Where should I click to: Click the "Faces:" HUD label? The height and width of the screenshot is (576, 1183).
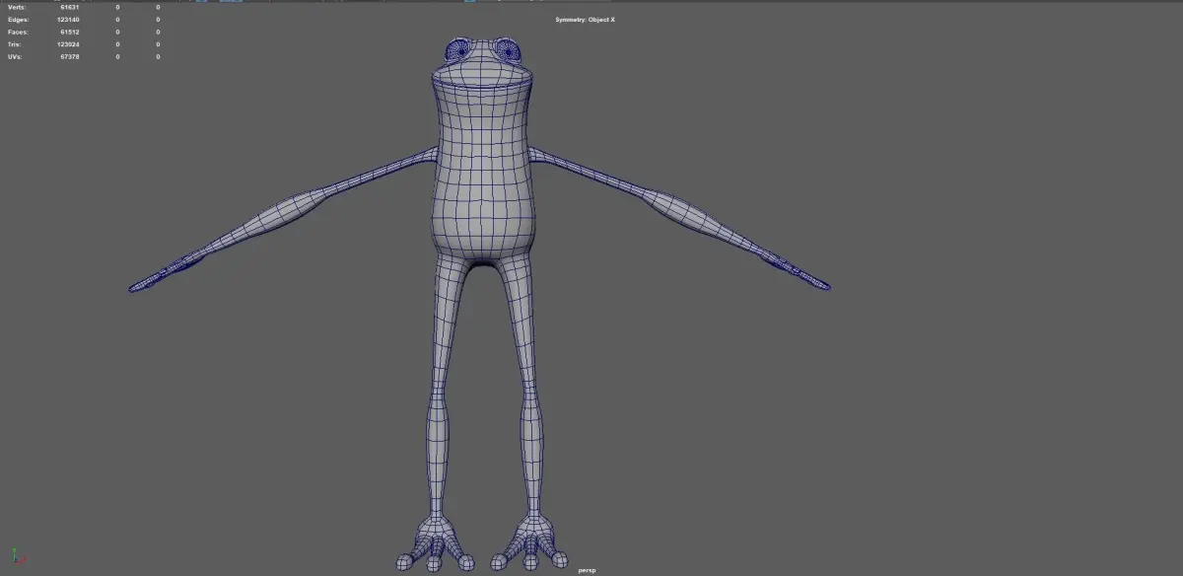click(17, 32)
